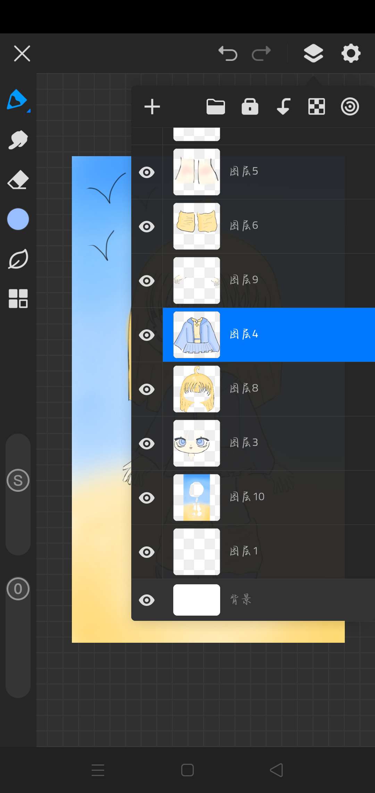Expand the brush tool options corner arrow

click(x=29, y=111)
